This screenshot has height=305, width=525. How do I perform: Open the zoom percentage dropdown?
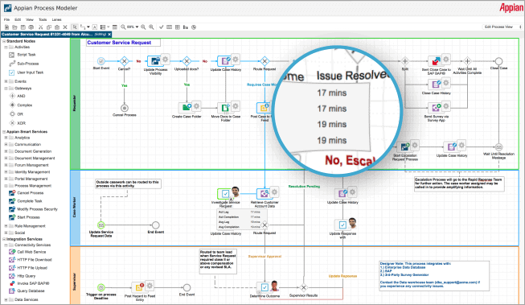coord(137,27)
